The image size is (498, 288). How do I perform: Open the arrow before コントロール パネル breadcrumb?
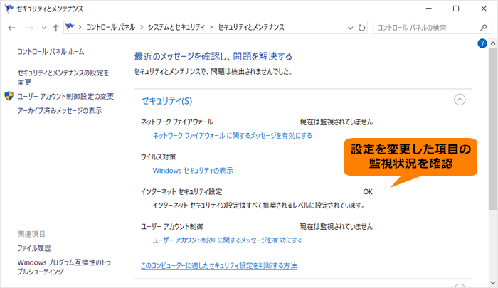pos(80,27)
